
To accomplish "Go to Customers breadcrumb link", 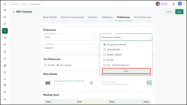I will click(x=24, y=4).
